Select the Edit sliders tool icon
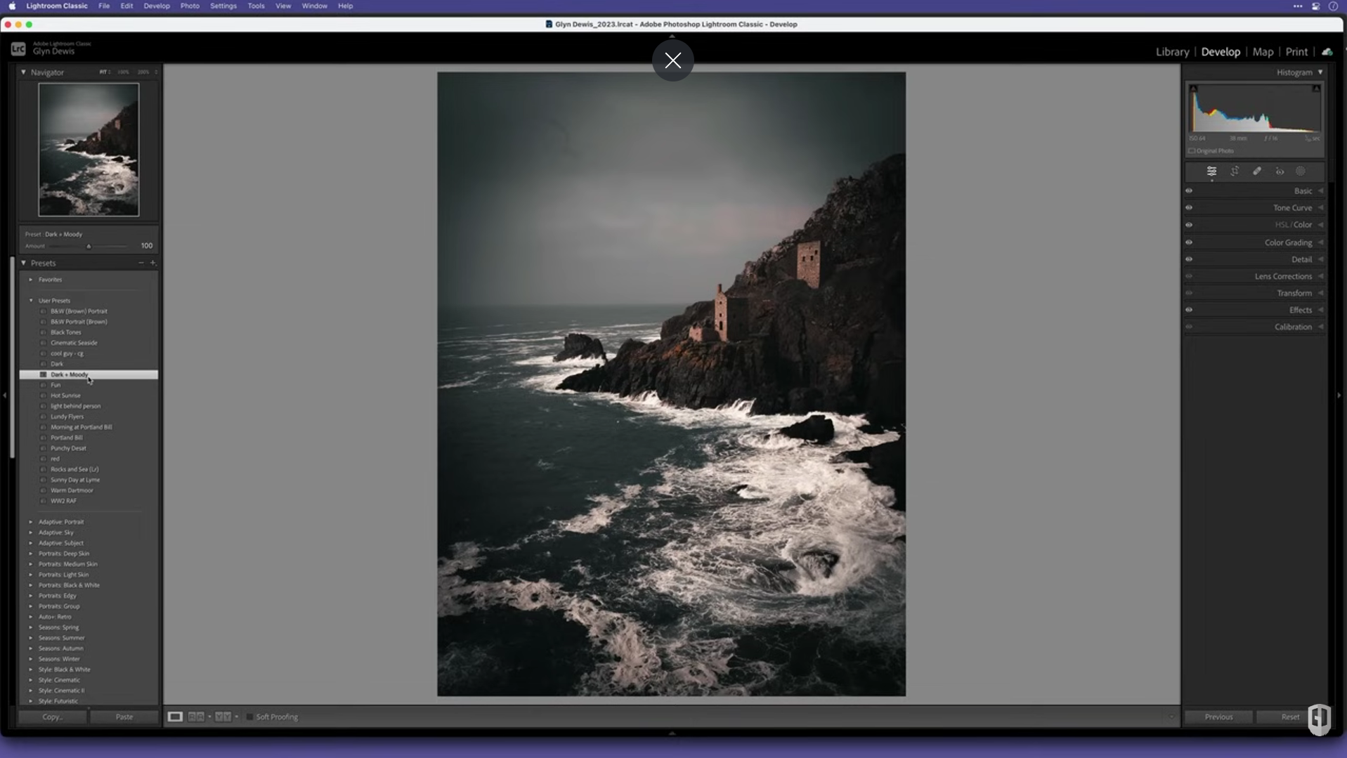Screen dimensions: 1347x758 pos(1211,171)
